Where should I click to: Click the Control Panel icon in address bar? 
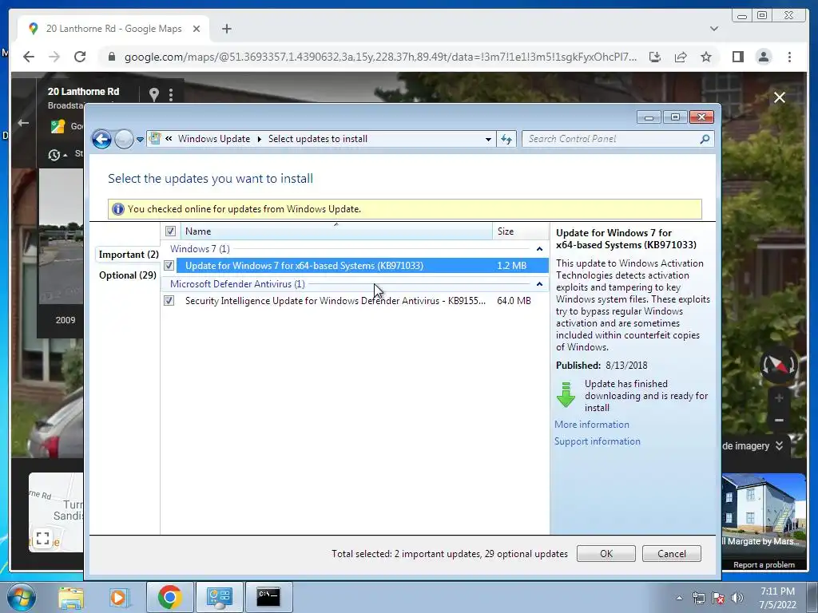click(x=155, y=139)
